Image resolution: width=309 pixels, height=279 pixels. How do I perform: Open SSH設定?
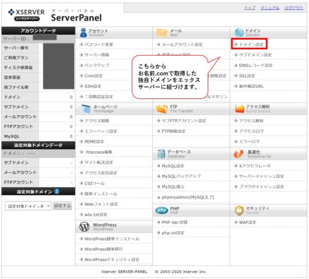tap(93, 86)
